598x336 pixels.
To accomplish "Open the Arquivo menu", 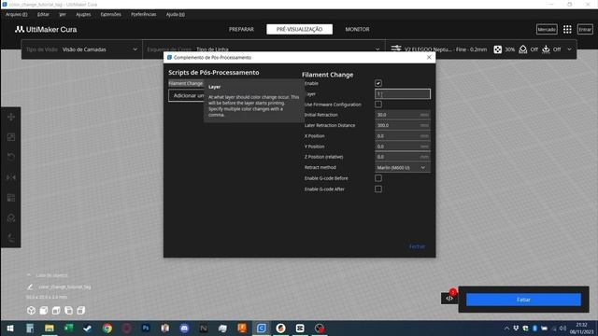I will click(17, 15).
